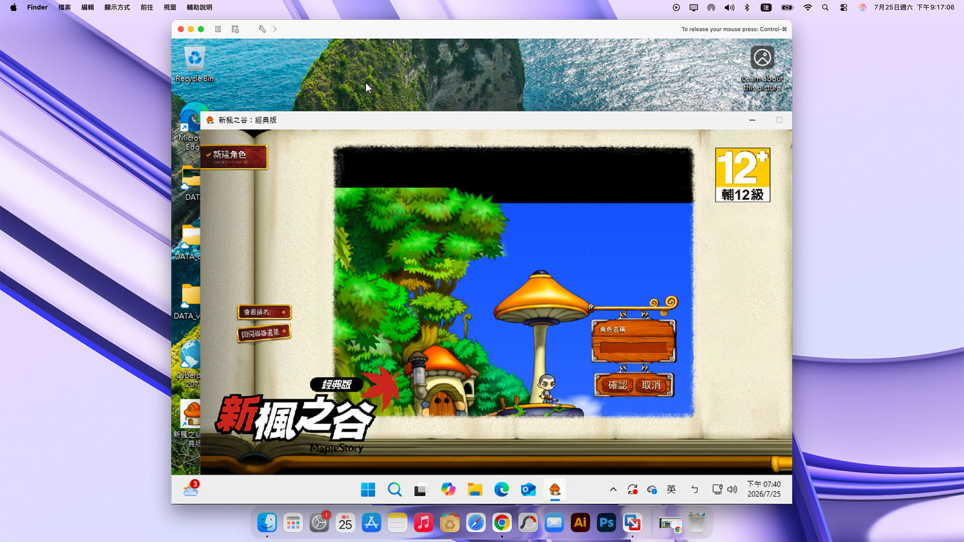Pause the virtual machine from the toolbar
Screen dimensions: 964x542
218,29
